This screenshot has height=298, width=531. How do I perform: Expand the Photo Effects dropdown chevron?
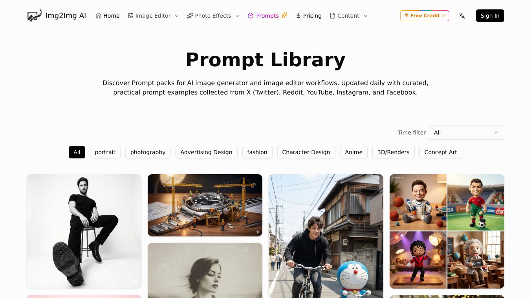click(237, 16)
